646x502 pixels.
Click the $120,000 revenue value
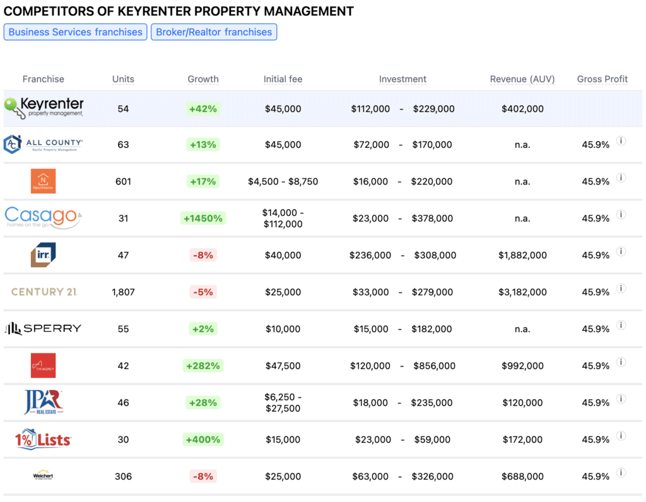tap(522, 402)
